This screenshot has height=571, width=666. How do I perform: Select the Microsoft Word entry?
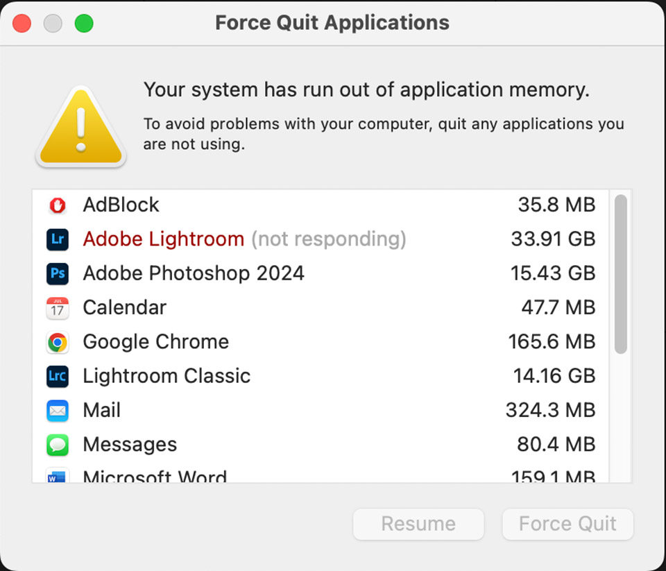pos(155,476)
